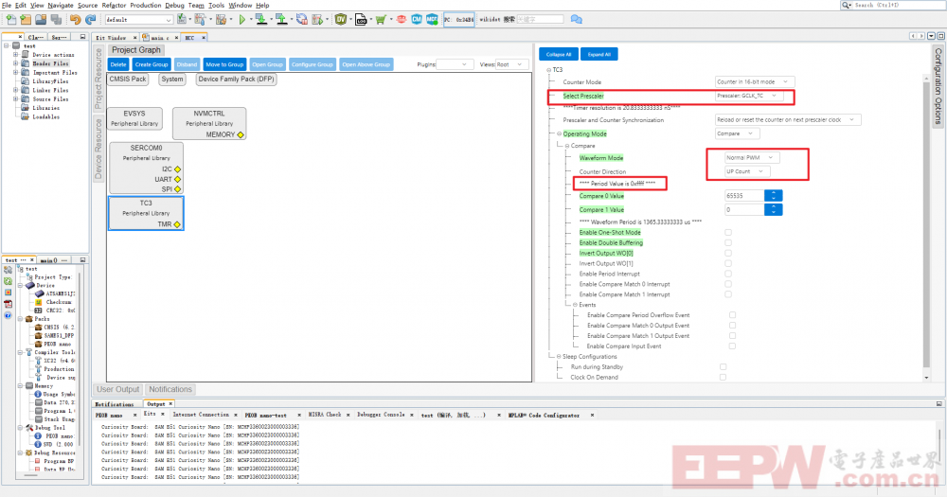
Task: Click the Hold in Reset icon
Action: [301, 19]
